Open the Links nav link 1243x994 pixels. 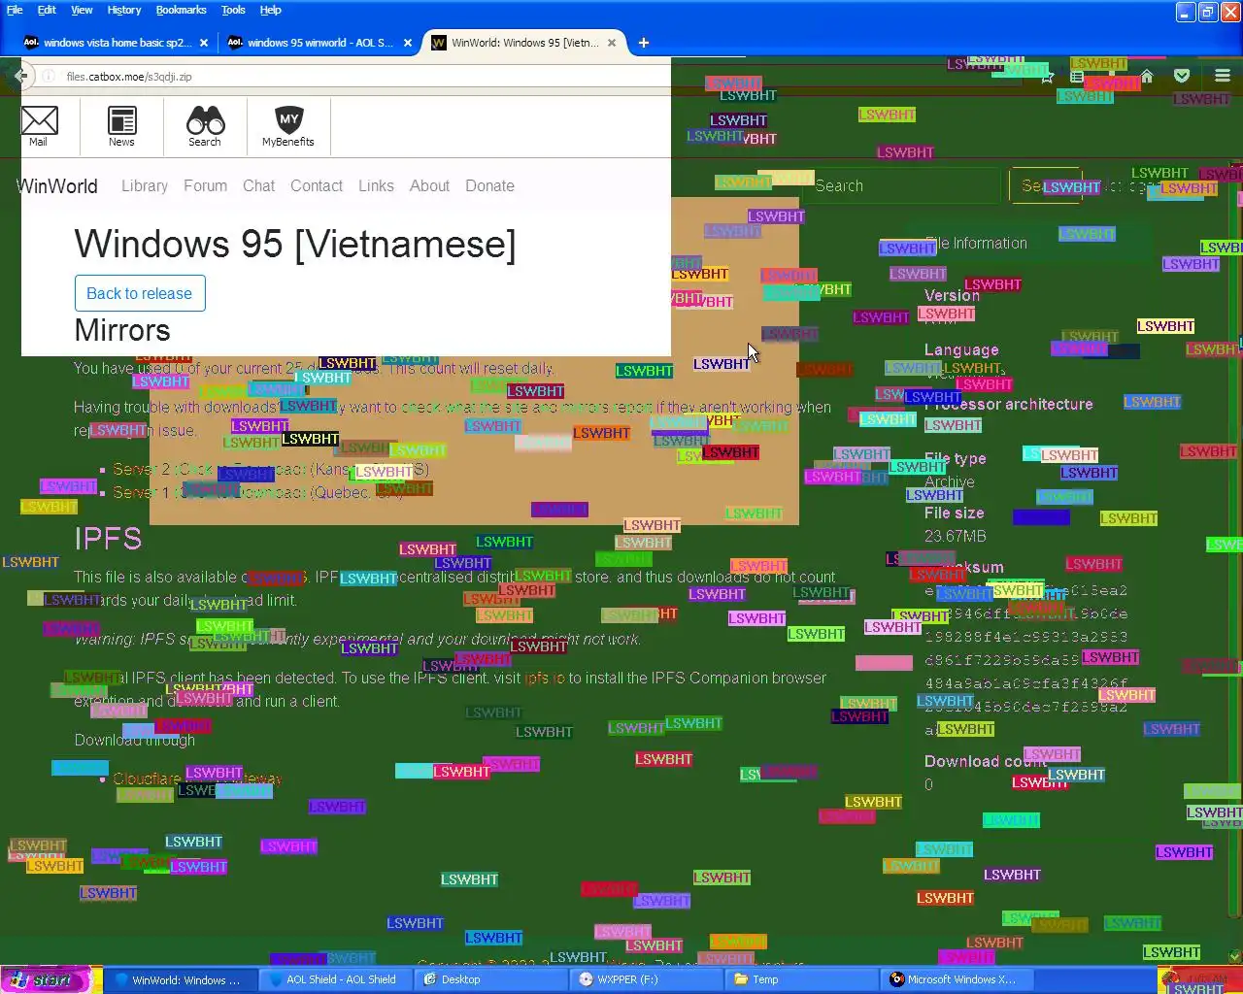[x=376, y=185]
